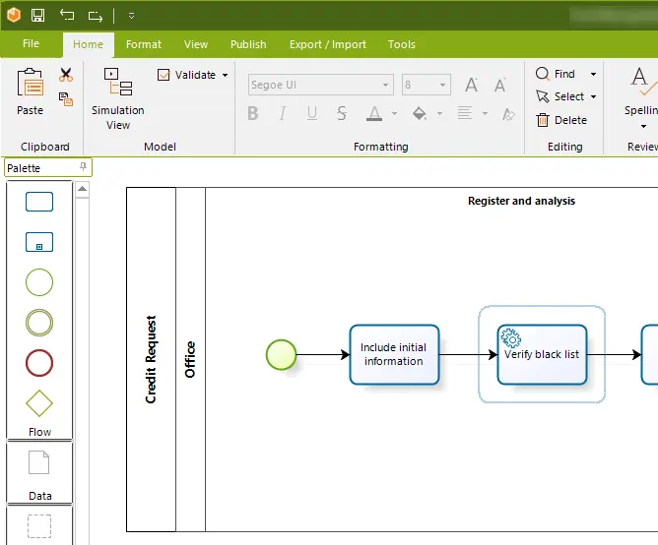Screen dimensions: 658x545
Task: Undo the last action
Action: click(x=67, y=15)
